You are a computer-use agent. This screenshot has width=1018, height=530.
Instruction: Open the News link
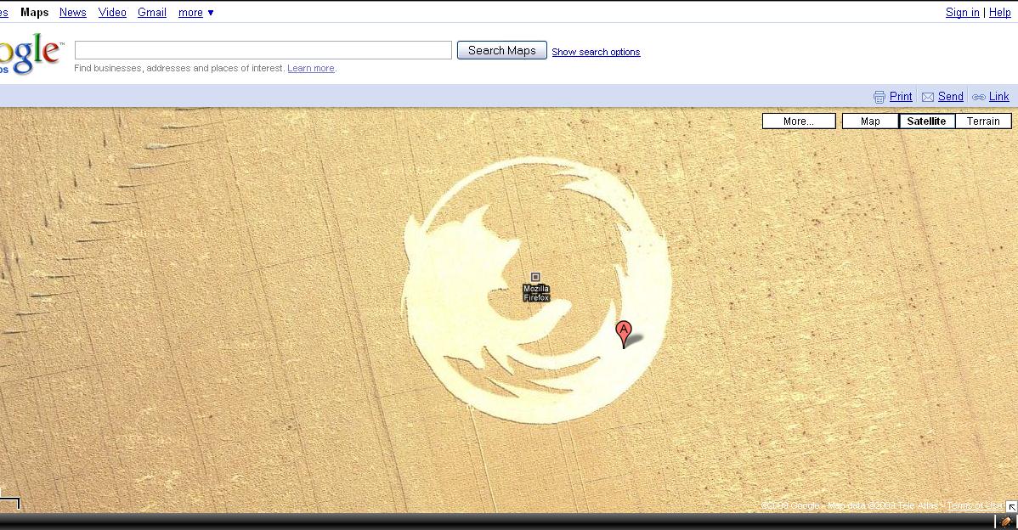pos(73,13)
